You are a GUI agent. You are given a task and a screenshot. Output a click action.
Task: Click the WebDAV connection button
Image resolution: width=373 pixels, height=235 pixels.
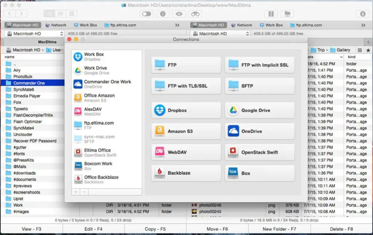186,152
